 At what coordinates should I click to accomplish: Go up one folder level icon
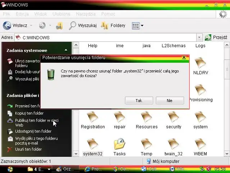point(59,26)
